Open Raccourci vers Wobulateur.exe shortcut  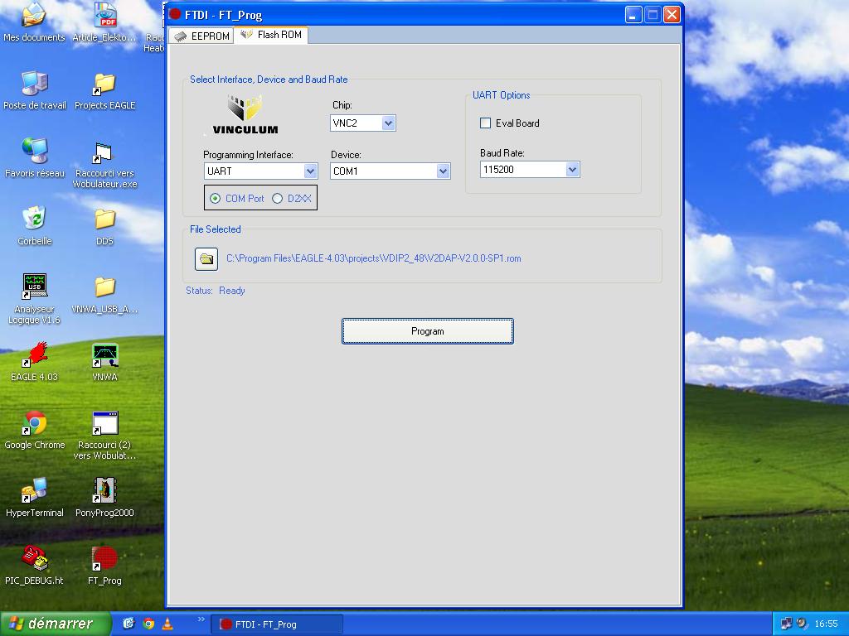tap(104, 164)
